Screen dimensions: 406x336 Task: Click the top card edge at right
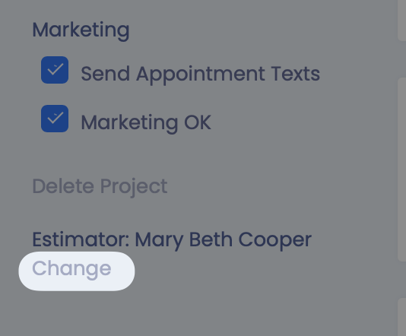tap(402, 21)
